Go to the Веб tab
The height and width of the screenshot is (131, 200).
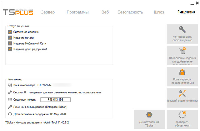coord(105,12)
